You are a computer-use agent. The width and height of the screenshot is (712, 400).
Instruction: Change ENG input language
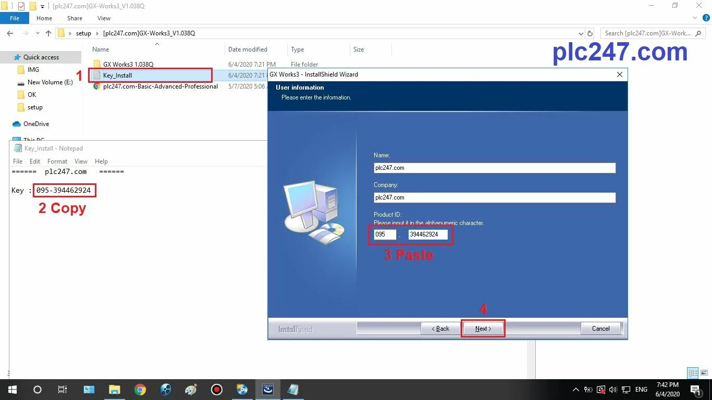tap(641, 390)
